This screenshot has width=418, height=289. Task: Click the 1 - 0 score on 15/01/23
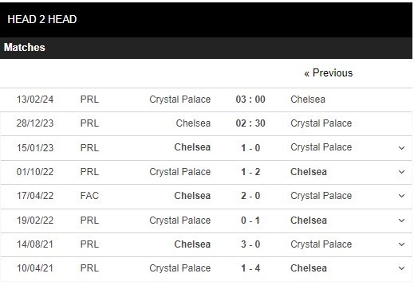[x=250, y=148]
